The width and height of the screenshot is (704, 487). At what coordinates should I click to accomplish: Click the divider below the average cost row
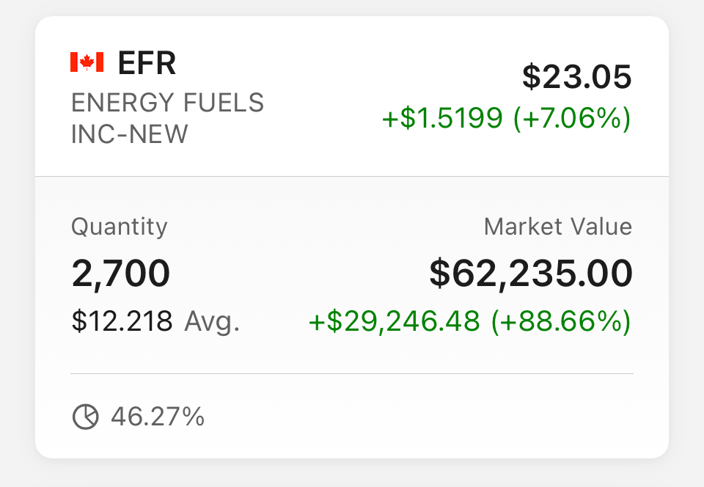pyautogui.click(x=352, y=373)
